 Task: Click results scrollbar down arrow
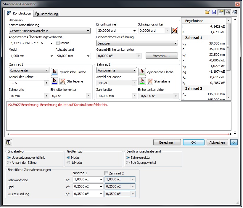pyautogui.click(x=229, y=98)
